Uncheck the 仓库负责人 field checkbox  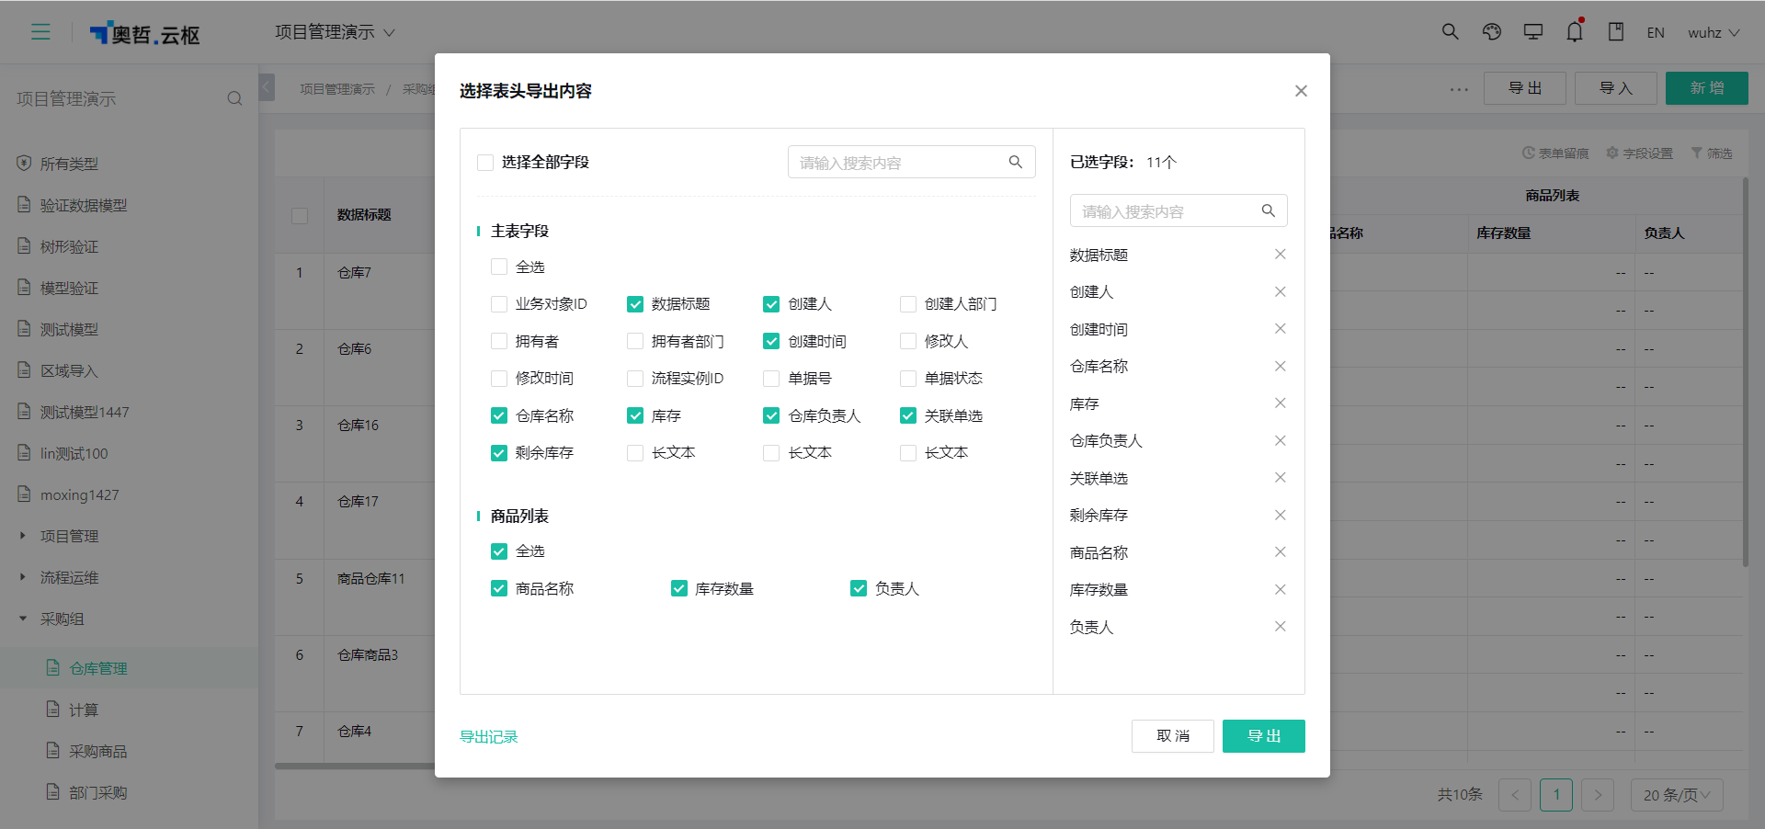pyautogui.click(x=771, y=415)
